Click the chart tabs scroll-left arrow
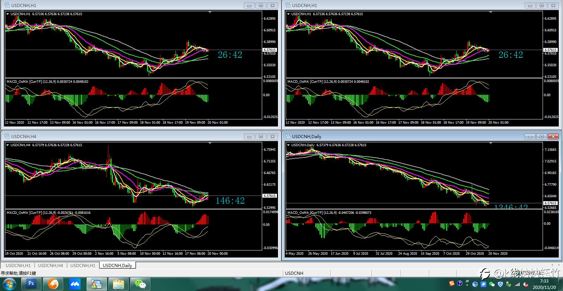The image size is (563, 291). pyautogui.click(x=553, y=265)
